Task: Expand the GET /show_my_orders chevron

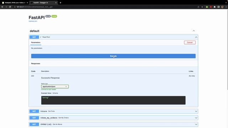Action: point(196,118)
